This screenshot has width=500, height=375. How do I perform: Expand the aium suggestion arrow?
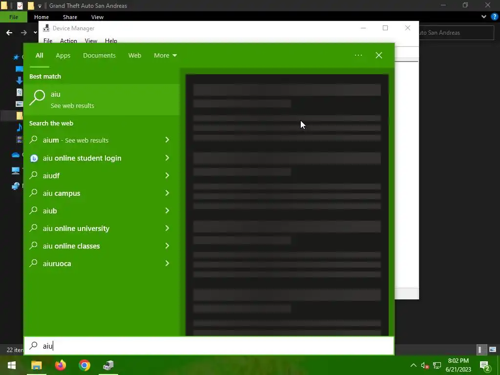pyautogui.click(x=167, y=140)
